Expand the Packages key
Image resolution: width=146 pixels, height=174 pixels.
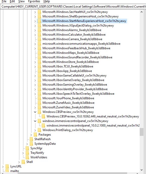click(x=31, y=135)
